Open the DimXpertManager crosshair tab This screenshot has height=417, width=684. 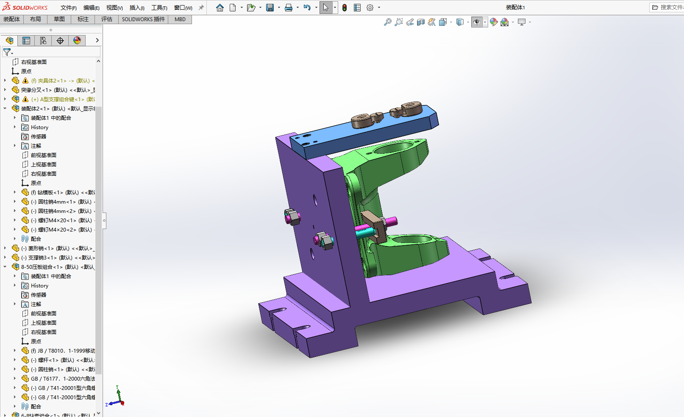pyautogui.click(x=60, y=41)
